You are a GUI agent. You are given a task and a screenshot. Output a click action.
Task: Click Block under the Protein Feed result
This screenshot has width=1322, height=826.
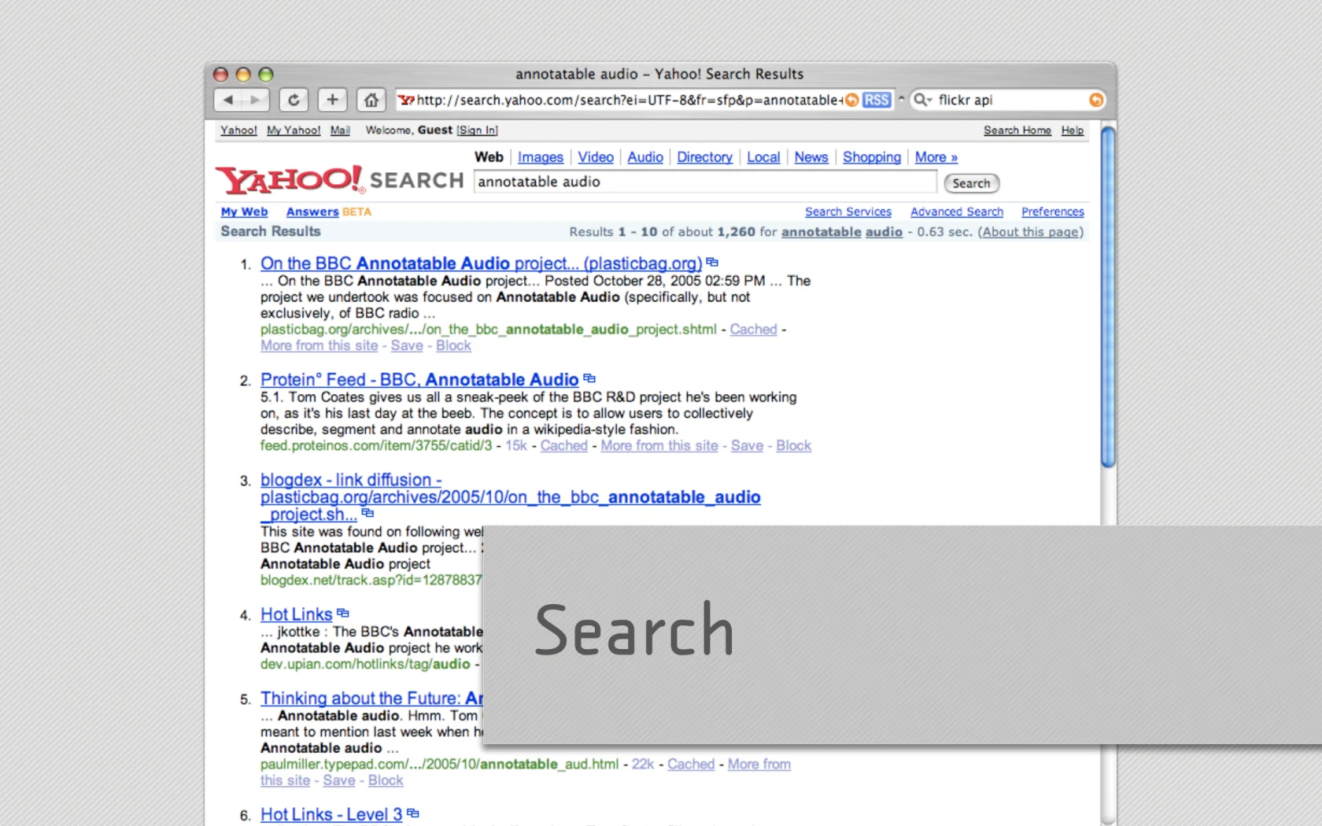(x=793, y=446)
